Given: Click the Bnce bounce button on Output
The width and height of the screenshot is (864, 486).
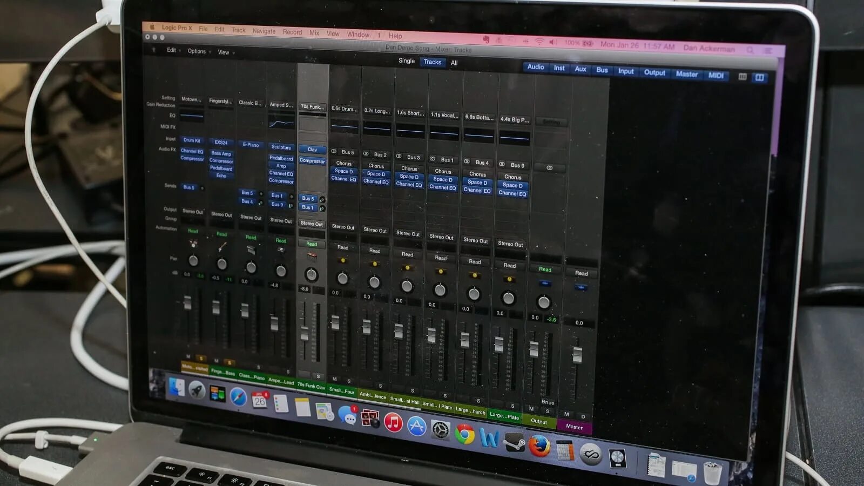Looking at the screenshot, I should pos(548,402).
